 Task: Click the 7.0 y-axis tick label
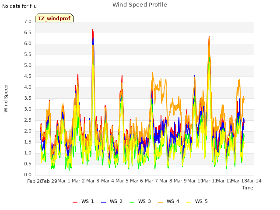pyautogui.click(x=28, y=22)
